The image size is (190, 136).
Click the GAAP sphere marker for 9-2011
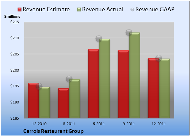tap(129, 33)
